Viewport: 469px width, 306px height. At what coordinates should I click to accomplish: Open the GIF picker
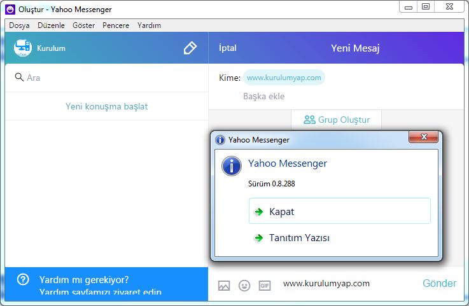[265, 286]
